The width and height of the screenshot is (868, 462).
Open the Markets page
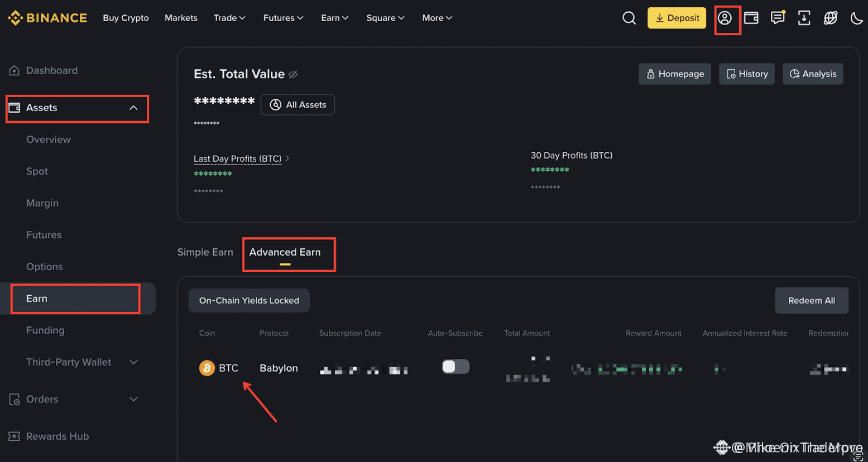(x=181, y=18)
